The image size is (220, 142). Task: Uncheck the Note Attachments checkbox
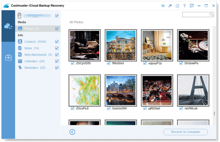pyautogui.click(x=57, y=55)
